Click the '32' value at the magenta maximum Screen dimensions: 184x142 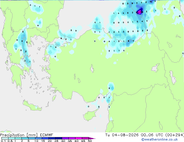(x=137, y=12)
